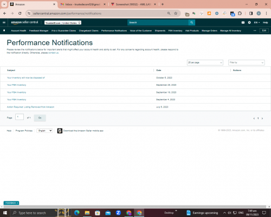The width and height of the screenshot is (271, 217).
Task: Go to next page with right chevron
Action: click(x=262, y=118)
